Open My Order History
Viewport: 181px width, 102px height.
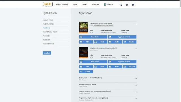[x=48, y=24]
